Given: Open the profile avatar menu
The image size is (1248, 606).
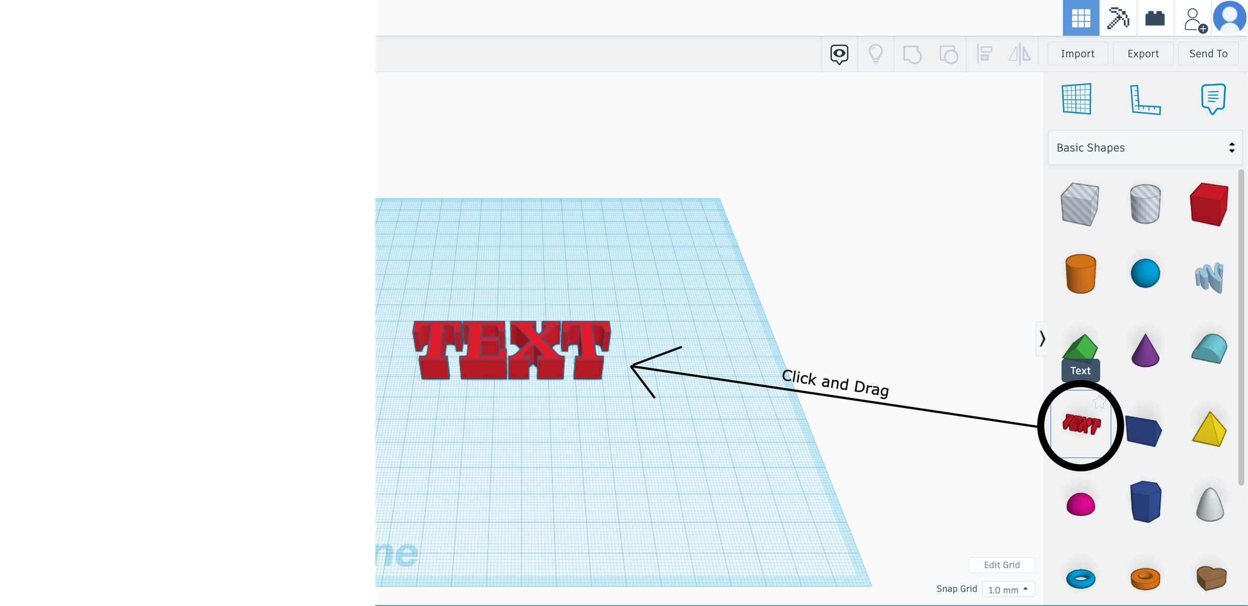Looking at the screenshot, I should coord(1229,18).
